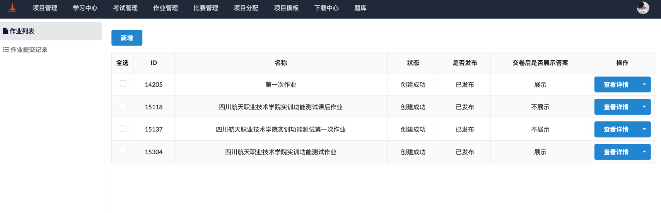
Task: Open the 比赛管理 menu
Action: pyautogui.click(x=206, y=8)
